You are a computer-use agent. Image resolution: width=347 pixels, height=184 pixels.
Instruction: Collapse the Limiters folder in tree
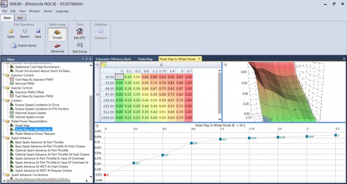(x=4, y=101)
